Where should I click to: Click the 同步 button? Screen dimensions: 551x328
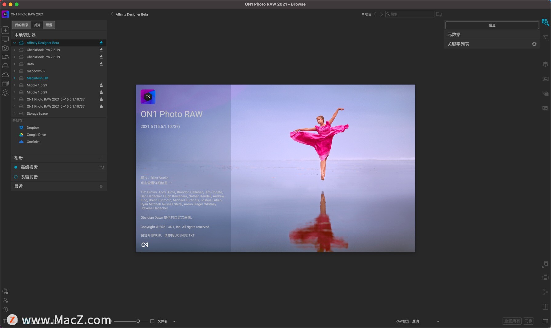pyautogui.click(x=528, y=321)
